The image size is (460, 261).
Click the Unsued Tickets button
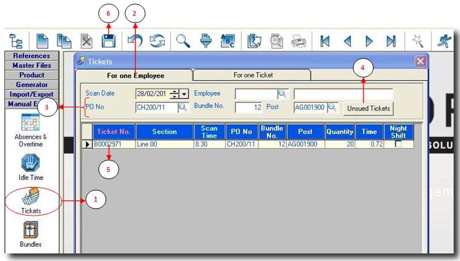pyautogui.click(x=369, y=108)
